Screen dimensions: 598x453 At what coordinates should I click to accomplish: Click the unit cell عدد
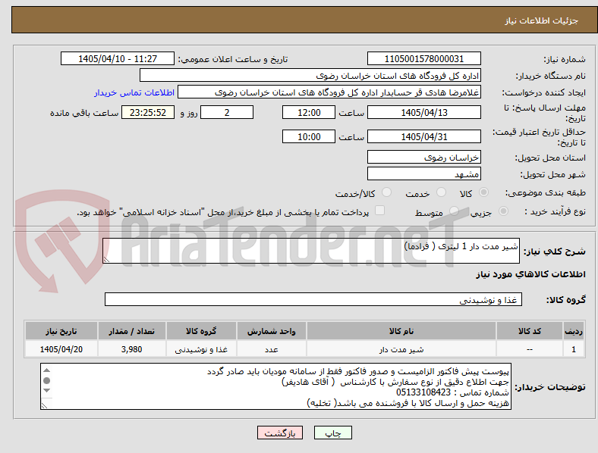click(272, 349)
